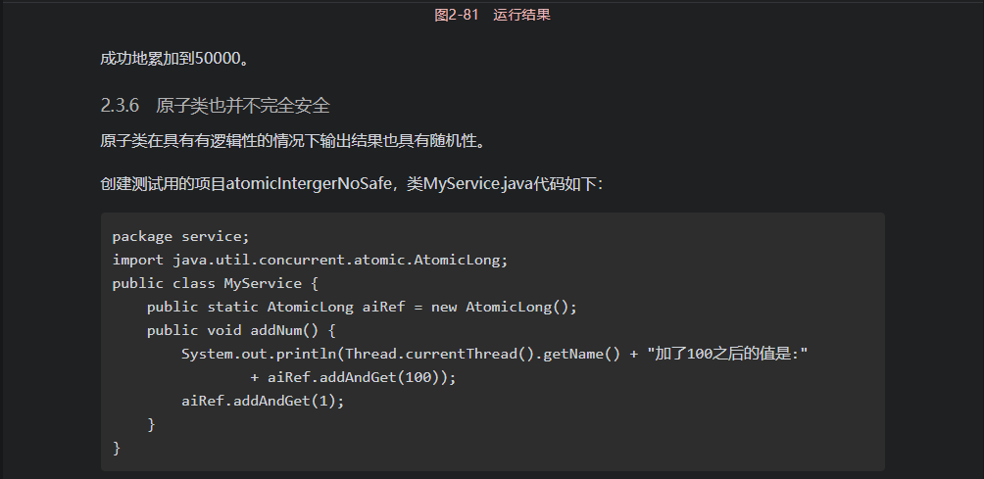Click Thread.currentThread().getName() in the code
Image resolution: width=984 pixels, height=479 pixels.
[482, 355]
